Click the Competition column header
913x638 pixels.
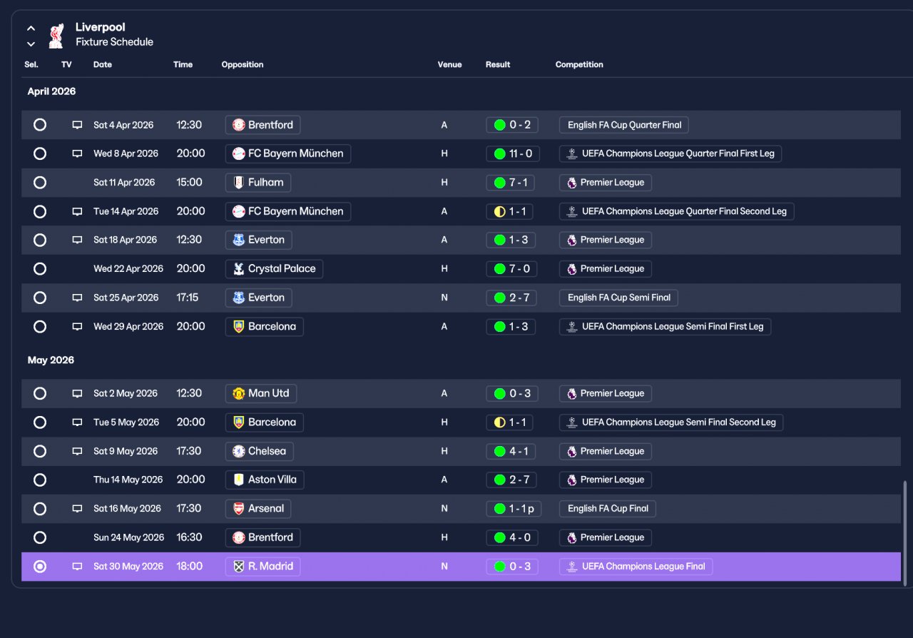click(x=579, y=65)
